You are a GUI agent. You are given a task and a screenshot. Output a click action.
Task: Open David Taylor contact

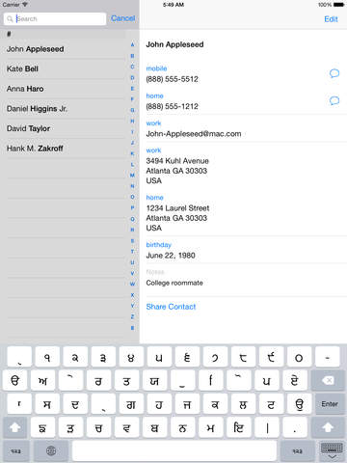tap(63, 128)
